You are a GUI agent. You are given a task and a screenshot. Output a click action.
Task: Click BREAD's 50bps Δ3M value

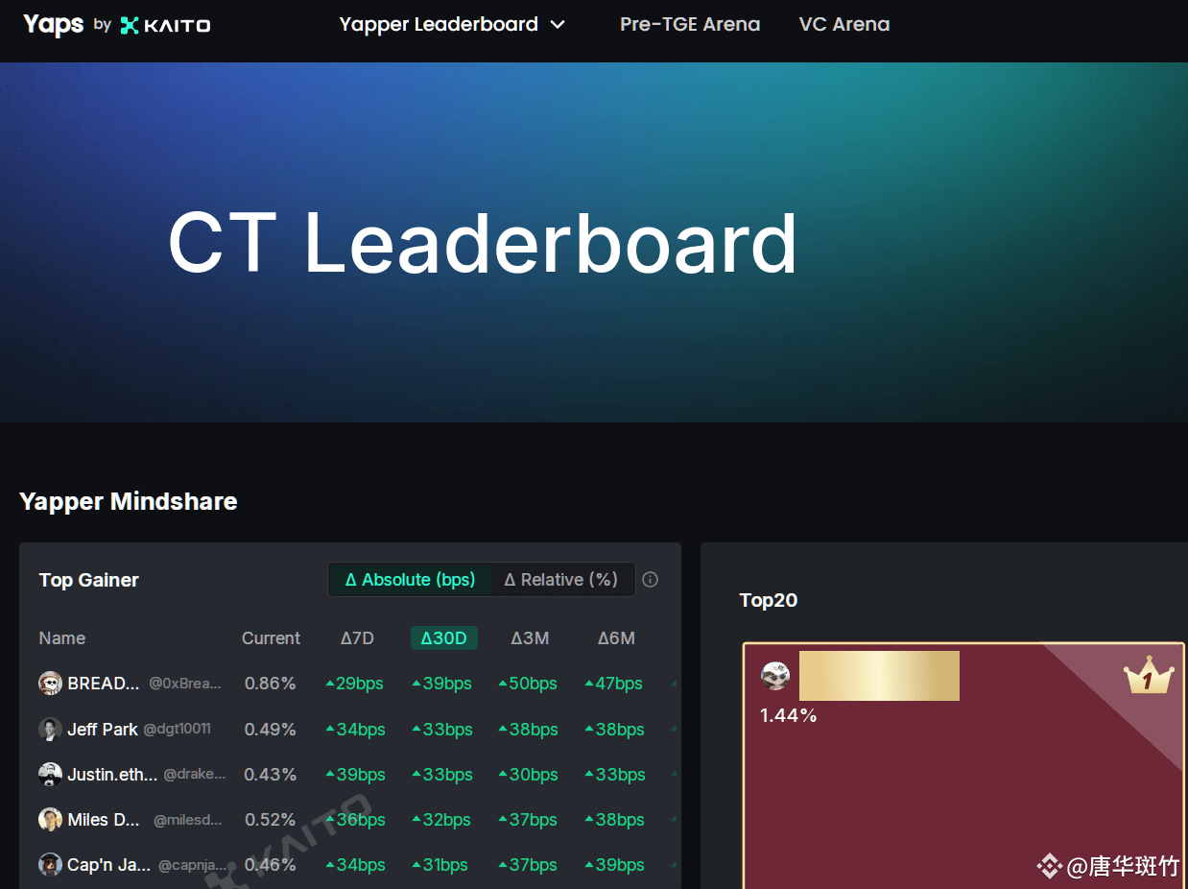528,684
